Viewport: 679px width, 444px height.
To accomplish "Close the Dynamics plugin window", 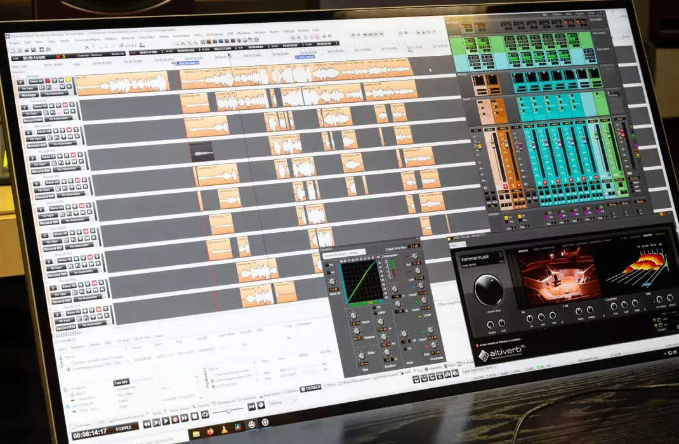I will pyautogui.click(x=418, y=238).
